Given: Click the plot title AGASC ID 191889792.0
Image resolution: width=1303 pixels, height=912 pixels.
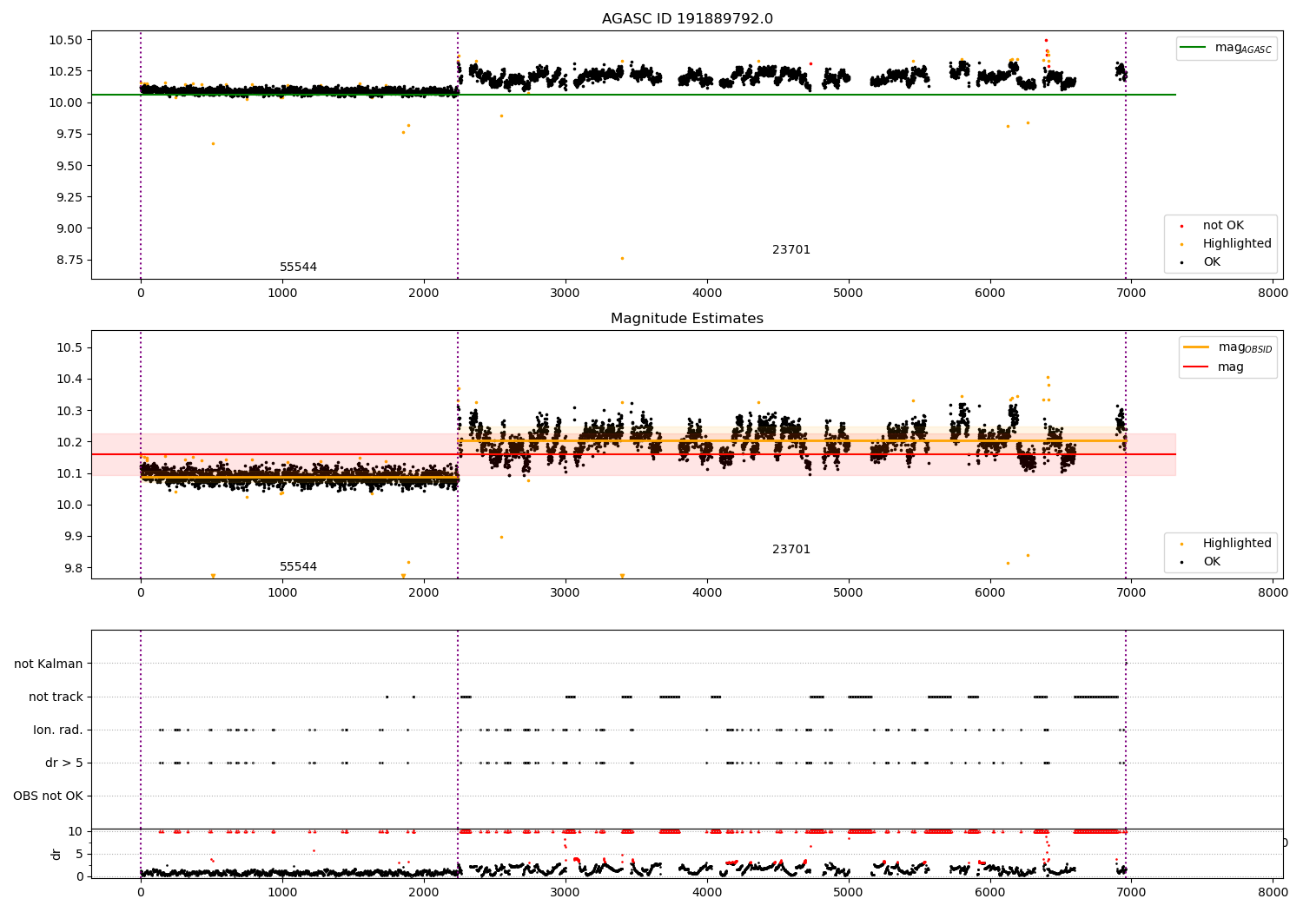Looking at the screenshot, I should pyautogui.click(x=687, y=19).
